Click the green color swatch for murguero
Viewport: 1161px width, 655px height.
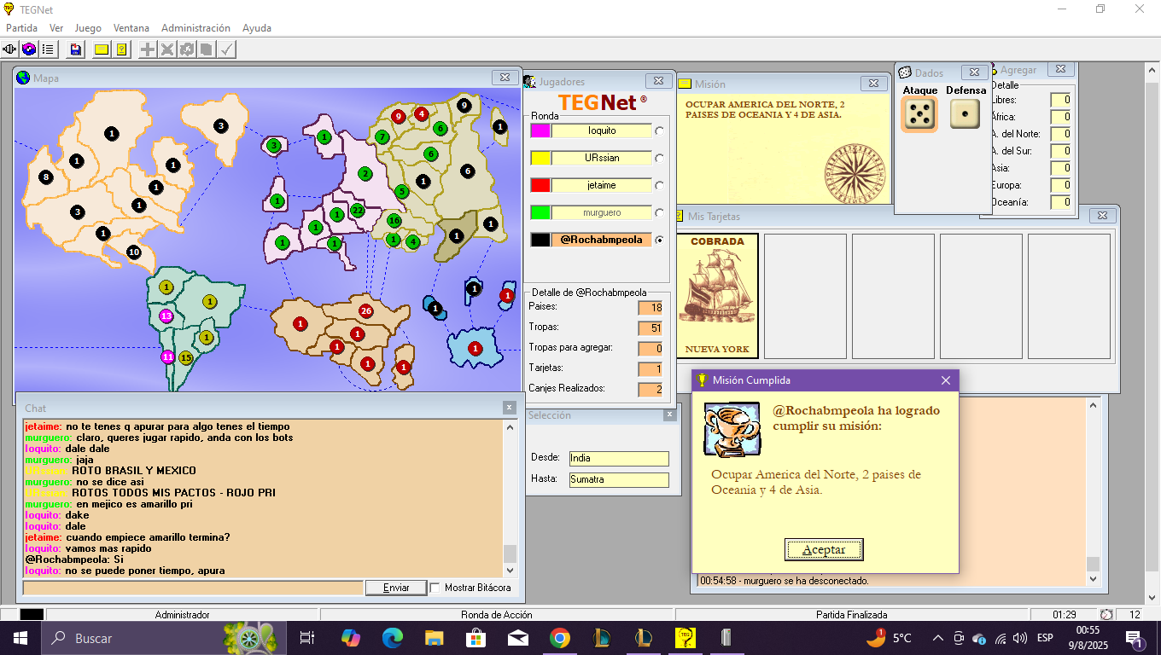pyautogui.click(x=540, y=212)
